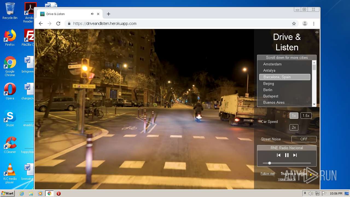Click the RNE Radio Nacional station label

(287, 148)
